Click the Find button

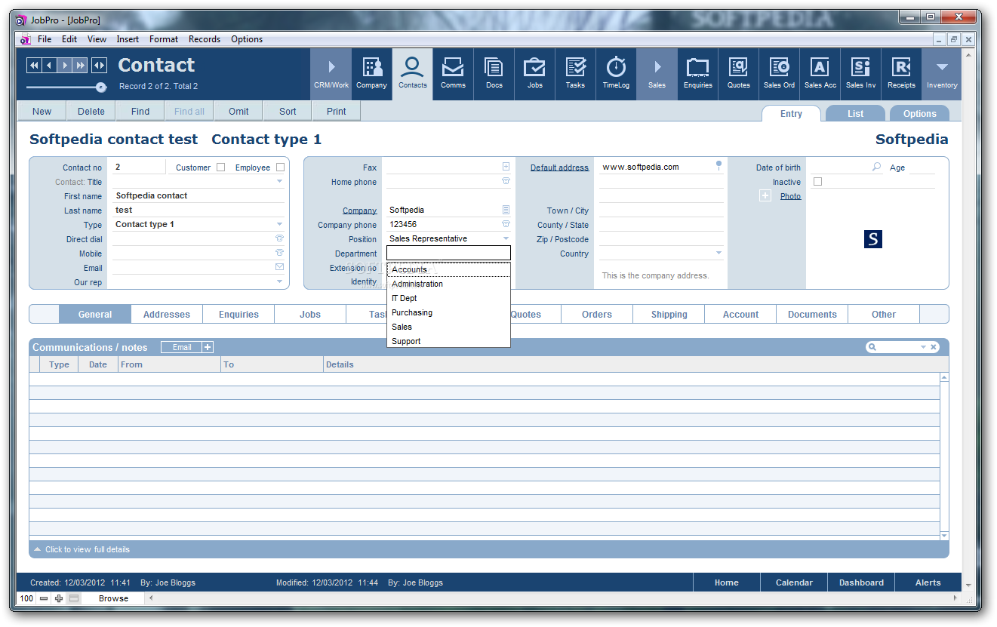tap(140, 112)
